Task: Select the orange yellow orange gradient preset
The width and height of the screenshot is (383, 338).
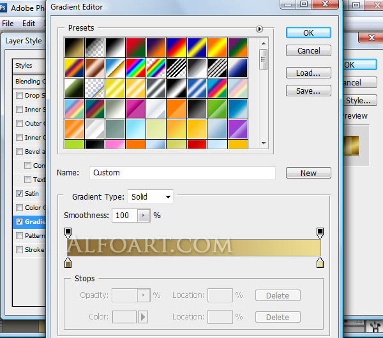Action: coord(218,47)
